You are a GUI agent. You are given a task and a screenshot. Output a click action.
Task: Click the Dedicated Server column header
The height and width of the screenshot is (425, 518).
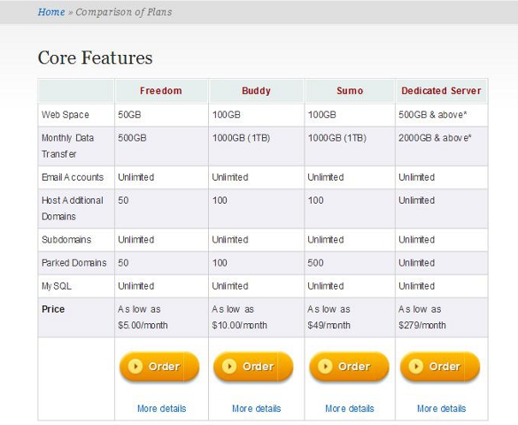(x=441, y=90)
